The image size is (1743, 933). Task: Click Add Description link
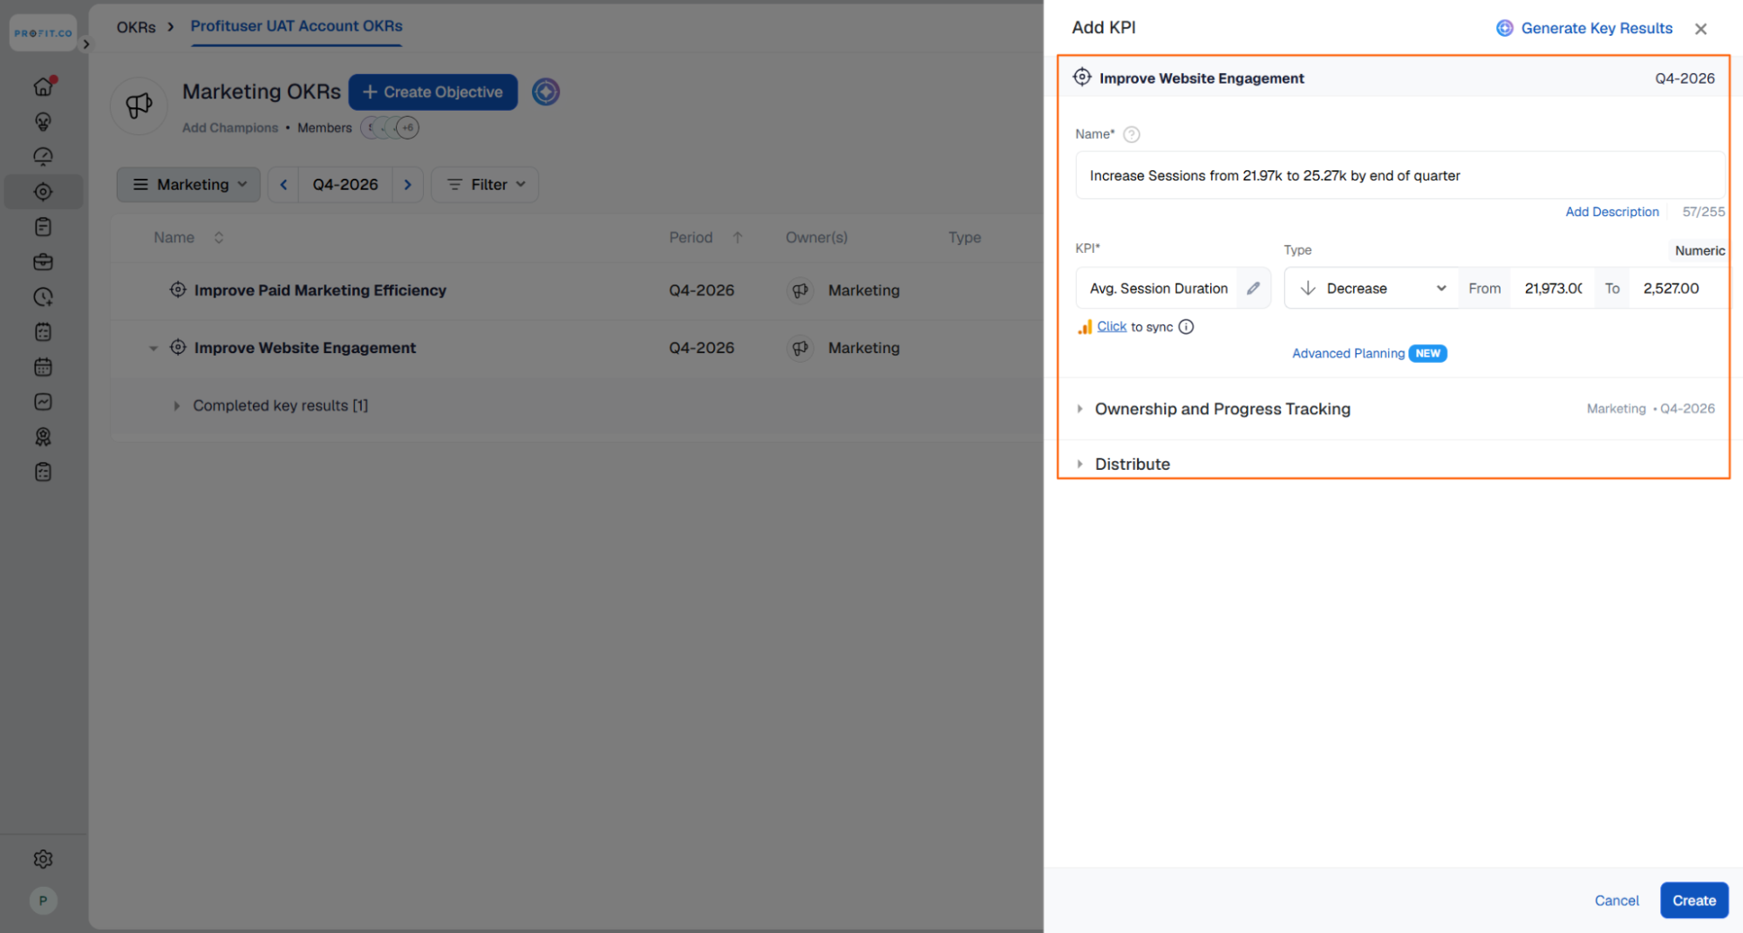click(1611, 212)
